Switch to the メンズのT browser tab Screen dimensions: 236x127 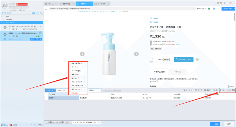102,4
